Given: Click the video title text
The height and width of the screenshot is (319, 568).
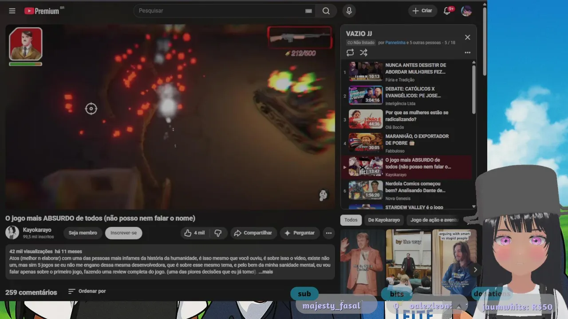Looking at the screenshot, I should pos(100,218).
